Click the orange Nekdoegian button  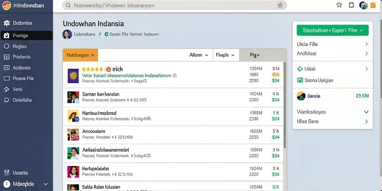(80, 55)
